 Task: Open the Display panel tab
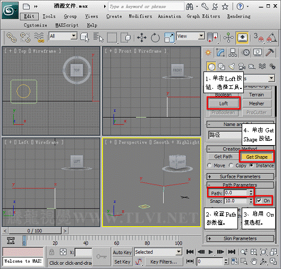tap(258, 52)
